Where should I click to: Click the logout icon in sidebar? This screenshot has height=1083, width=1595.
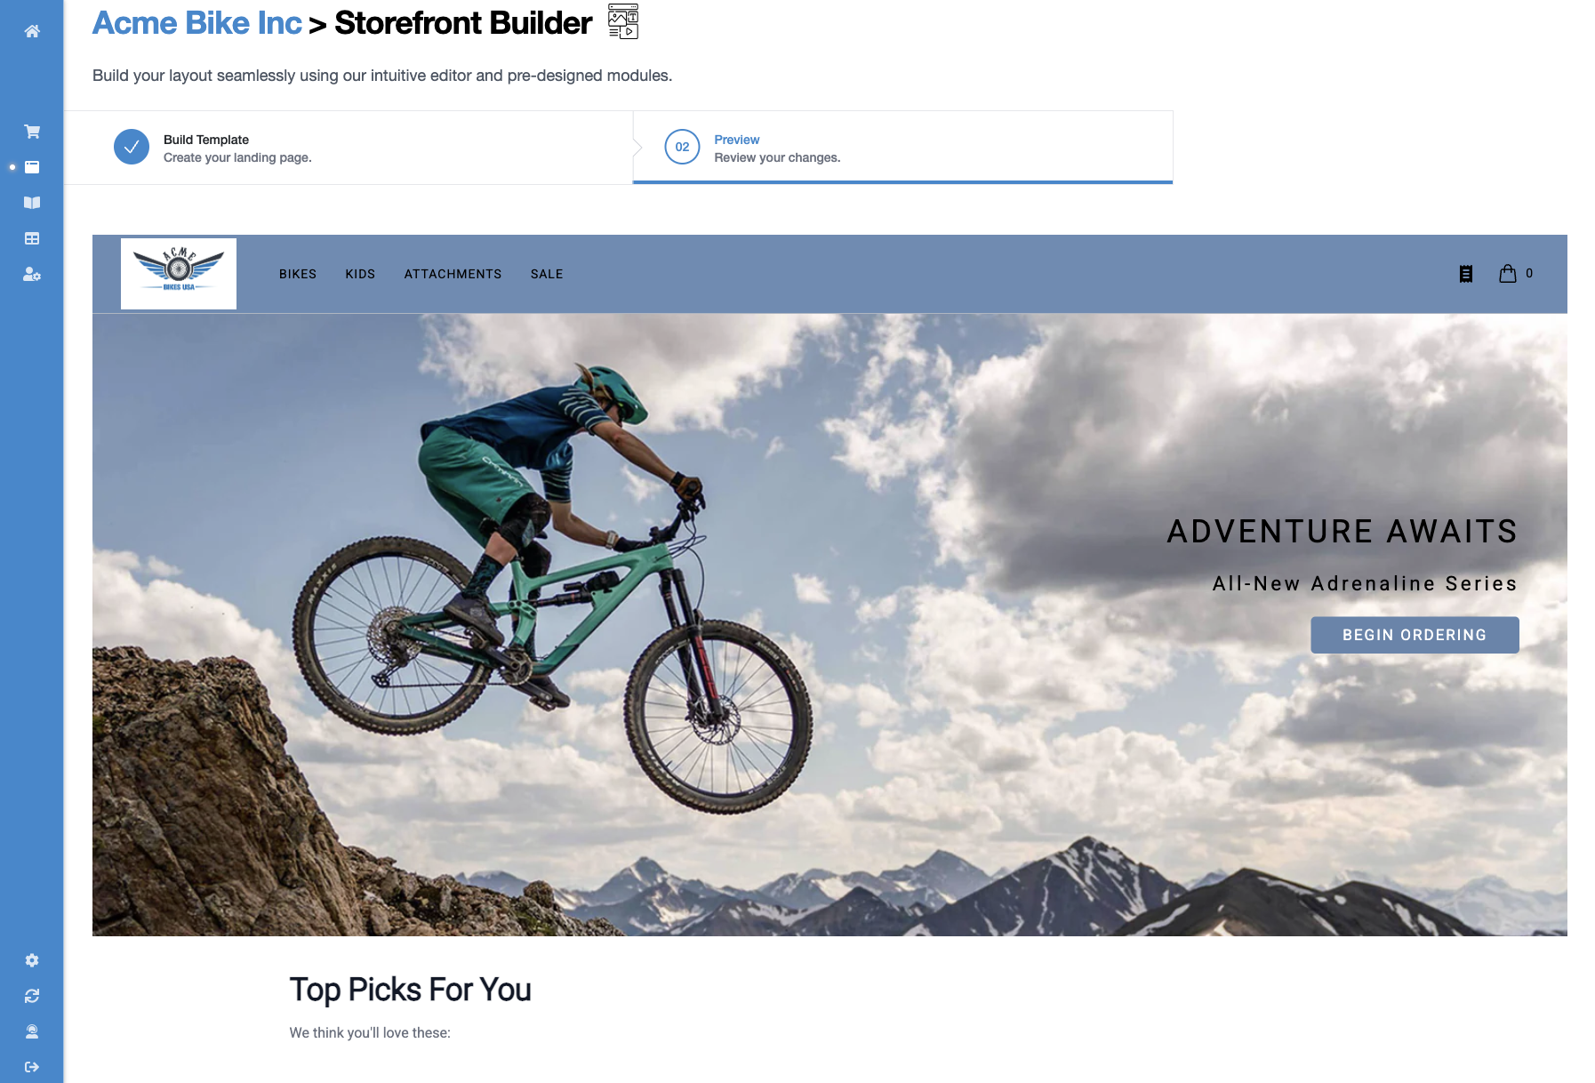pos(32,1067)
